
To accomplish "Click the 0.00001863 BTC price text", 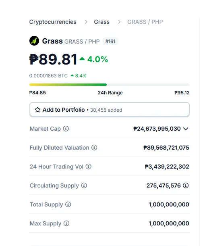I will [48, 76].
